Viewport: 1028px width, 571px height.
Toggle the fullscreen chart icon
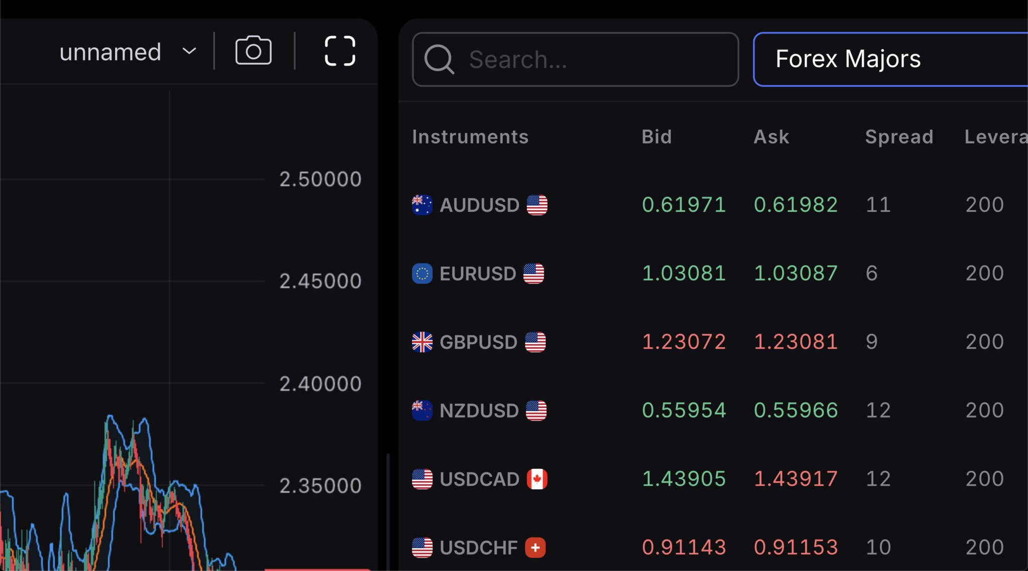coord(340,50)
